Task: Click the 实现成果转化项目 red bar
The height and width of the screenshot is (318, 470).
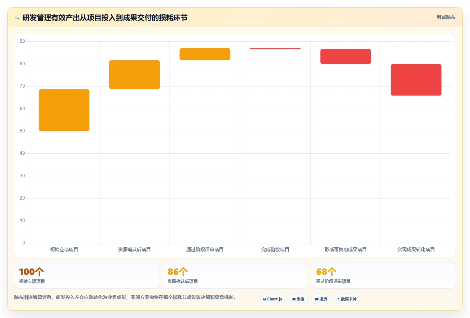Action: 416,80
